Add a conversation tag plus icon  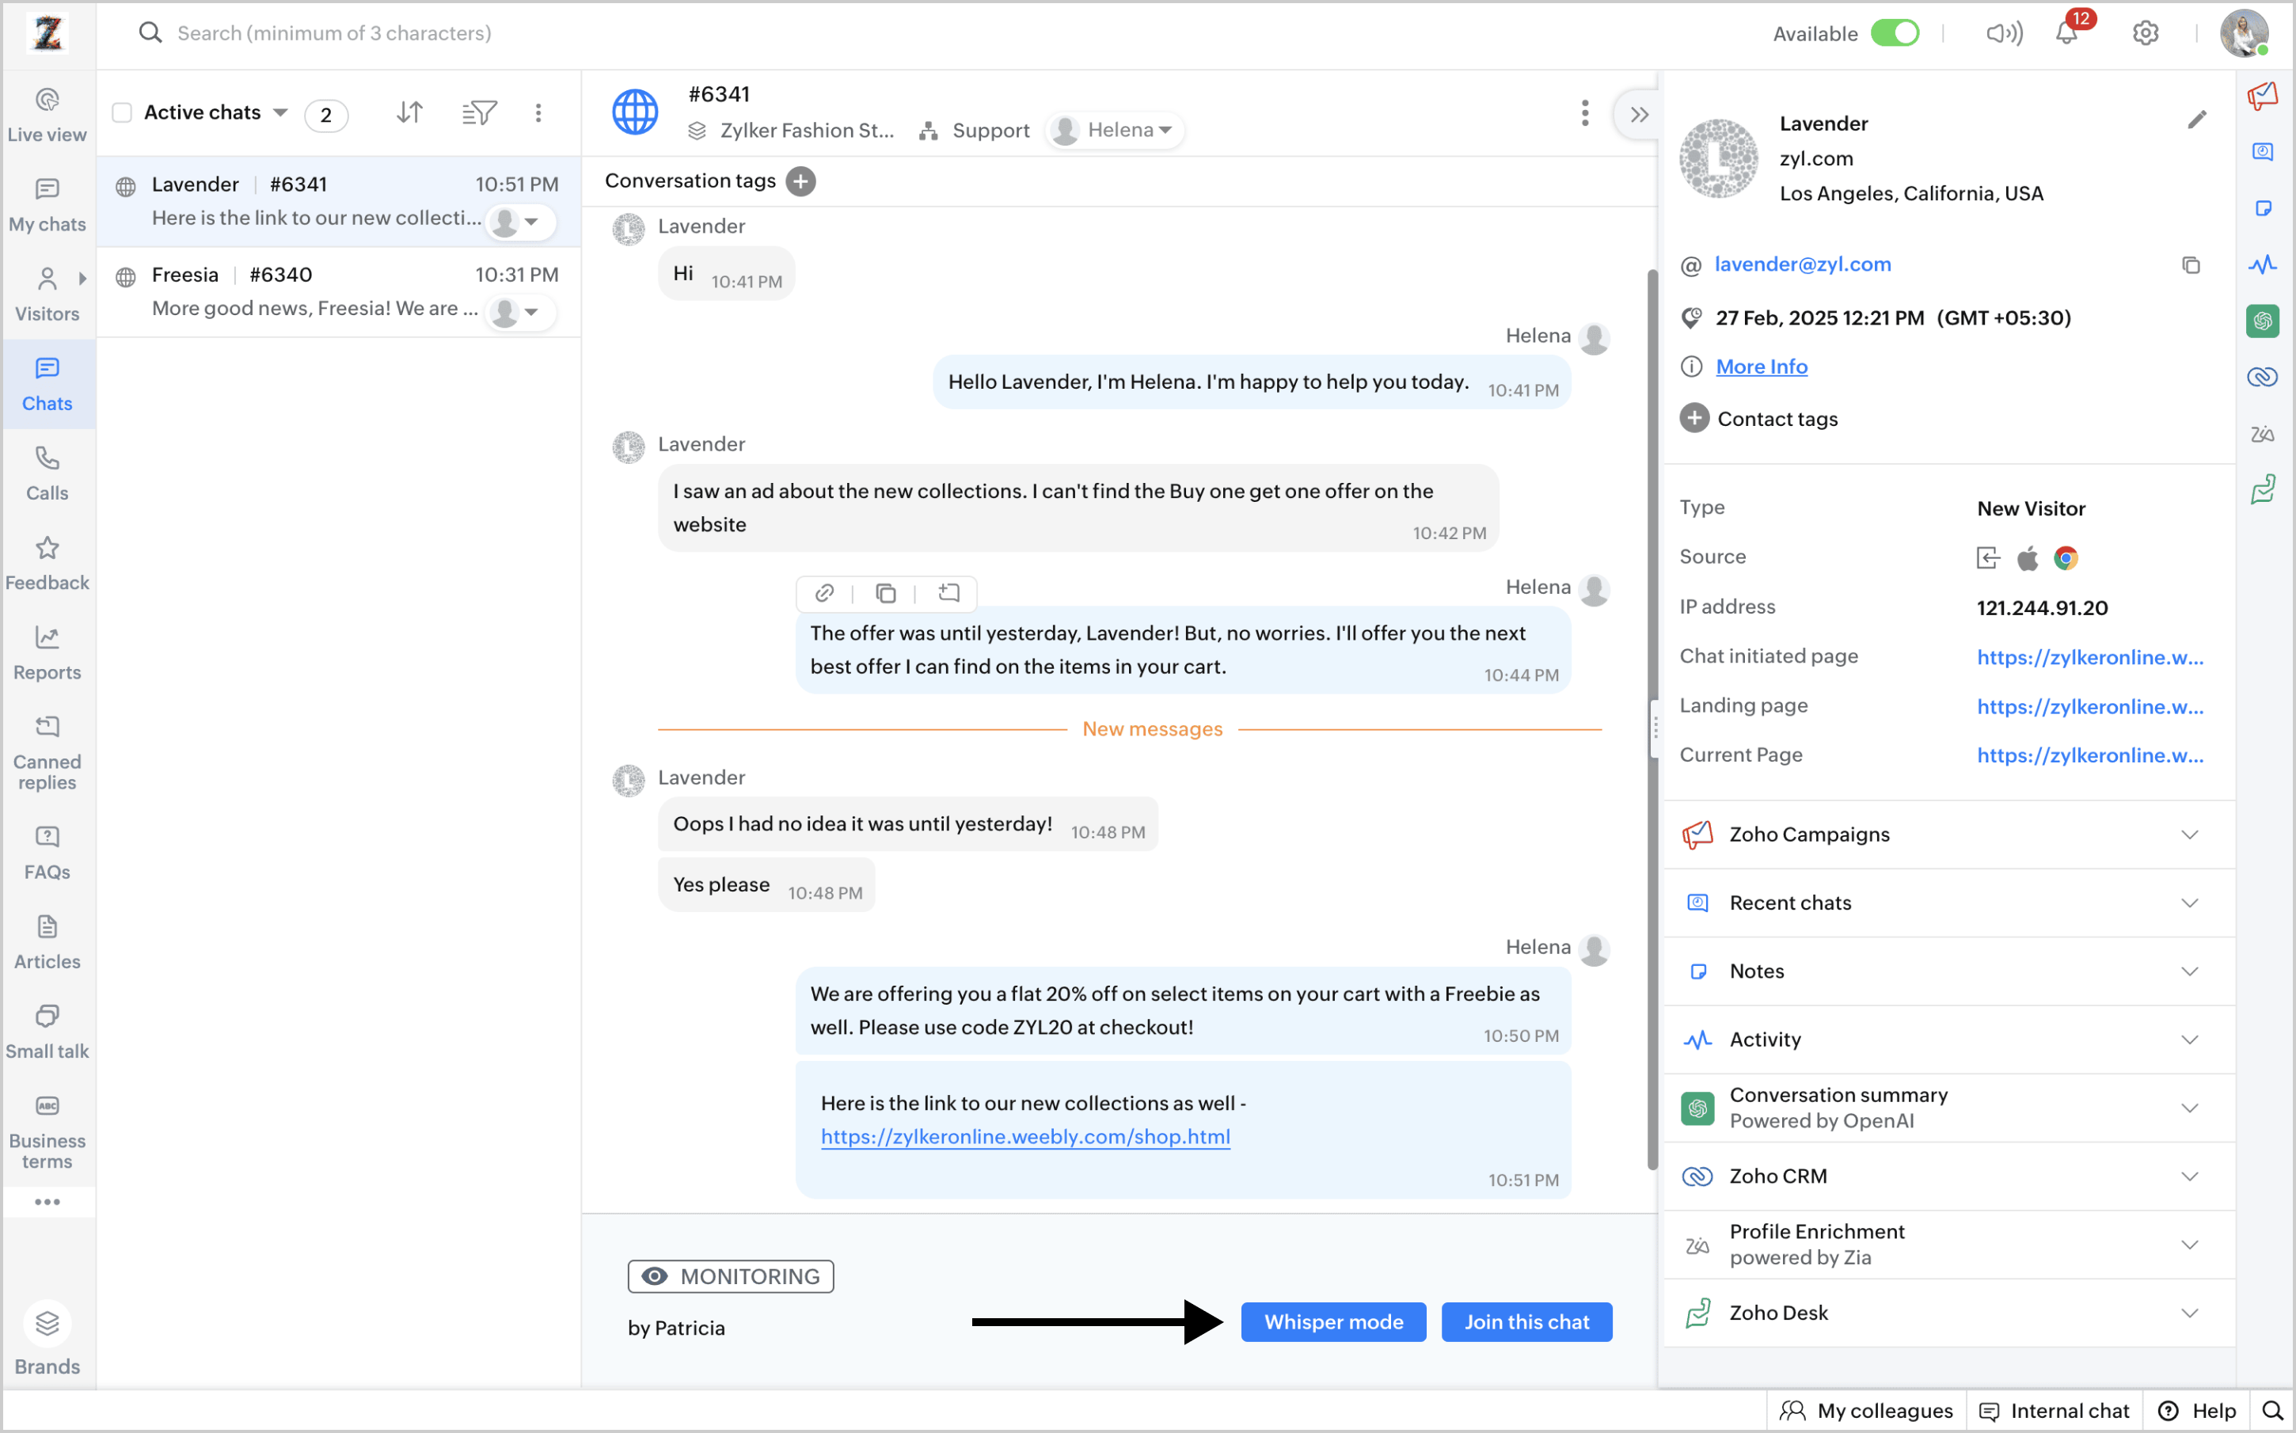[x=800, y=181]
